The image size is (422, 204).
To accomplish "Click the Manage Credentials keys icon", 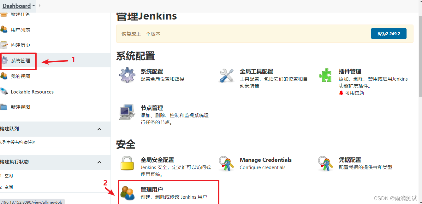I will coord(226,163).
